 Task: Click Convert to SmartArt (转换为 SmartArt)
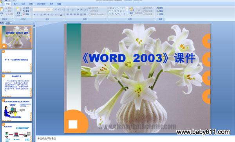click(x=97, y=14)
